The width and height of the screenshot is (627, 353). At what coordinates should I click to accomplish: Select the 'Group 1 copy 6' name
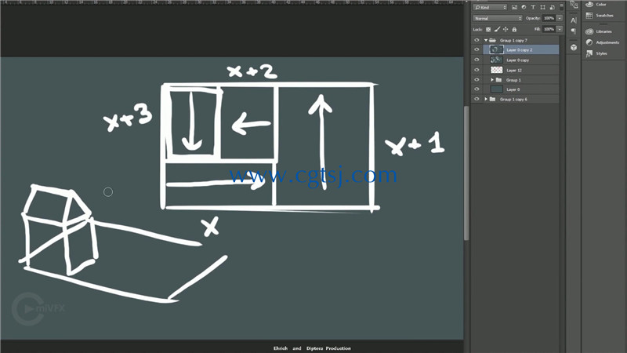point(513,100)
